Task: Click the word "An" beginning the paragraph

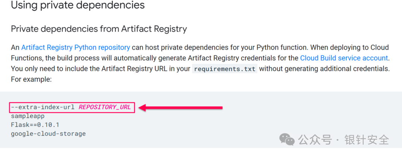Action: pyautogui.click(x=15, y=48)
